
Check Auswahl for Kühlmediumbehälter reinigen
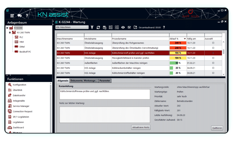(x=213, y=68)
